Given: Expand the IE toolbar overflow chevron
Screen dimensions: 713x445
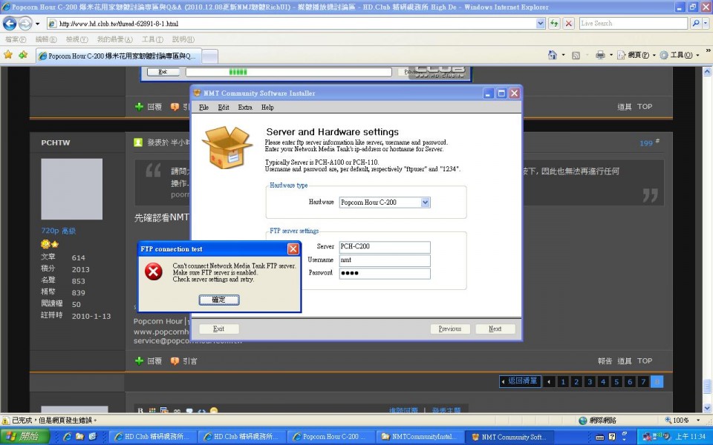Looking at the screenshot, I should [708, 50].
